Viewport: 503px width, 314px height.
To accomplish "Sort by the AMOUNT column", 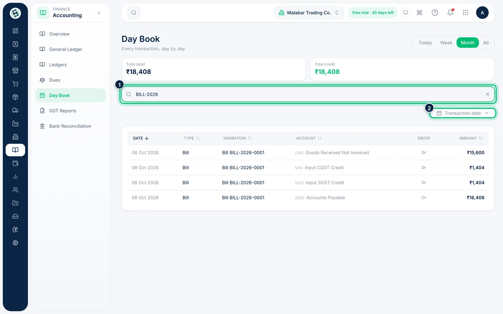I will [x=471, y=138].
